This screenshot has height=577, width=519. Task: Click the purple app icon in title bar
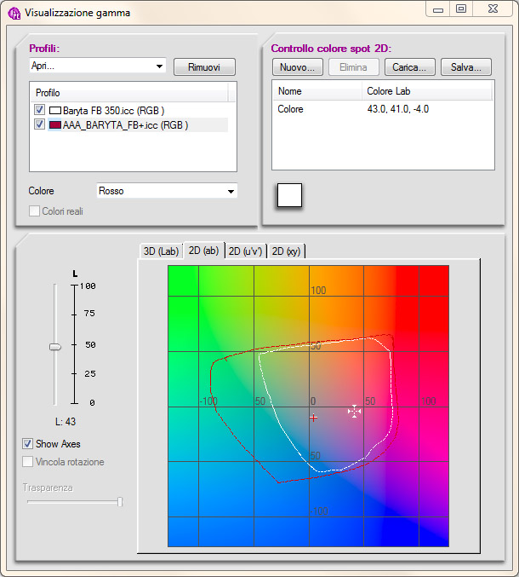click(14, 14)
